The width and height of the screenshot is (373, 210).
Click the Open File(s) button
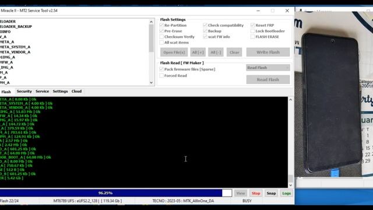[174, 52]
